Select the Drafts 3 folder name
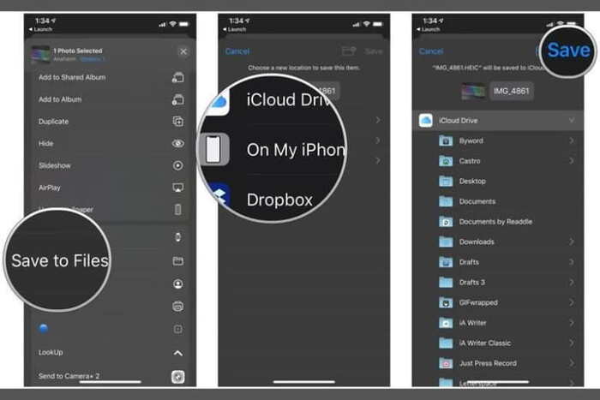The height and width of the screenshot is (400, 600). coord(472,282)
